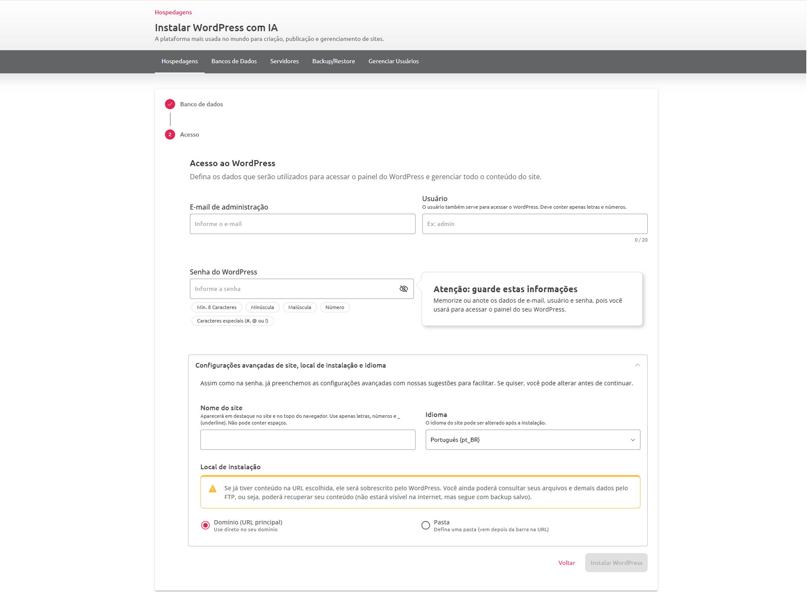Click the Hospedagens breadcrumb link
Viewport: 808px width, 610px height.
click(x=173, y=12)
